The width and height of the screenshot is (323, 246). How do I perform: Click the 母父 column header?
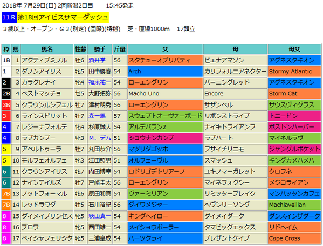pyautogui.click(x=294, y=49)
